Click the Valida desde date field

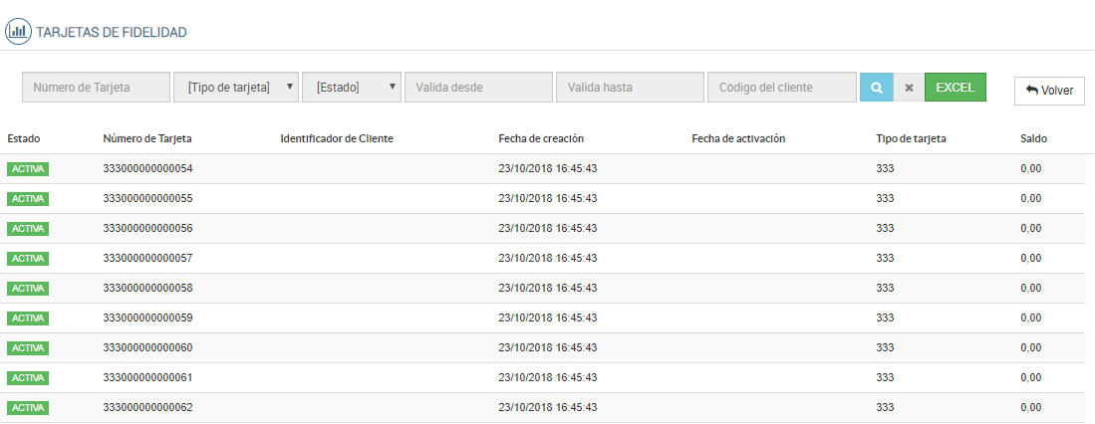pos(478,88)
